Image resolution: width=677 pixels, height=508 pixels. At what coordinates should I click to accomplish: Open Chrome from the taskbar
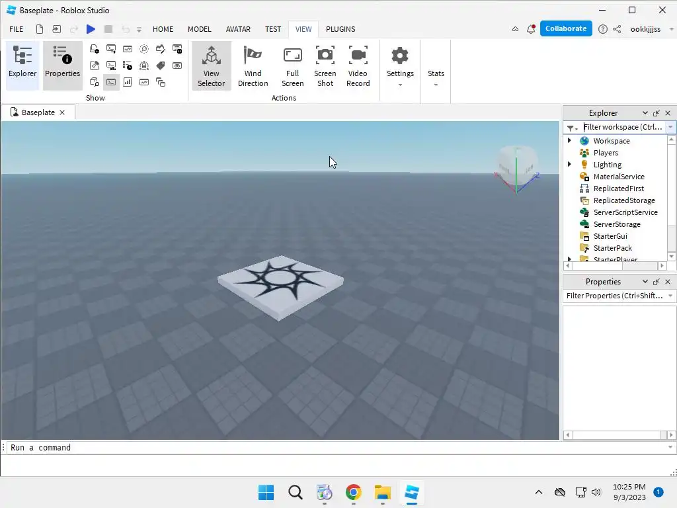tap(353, 492)
